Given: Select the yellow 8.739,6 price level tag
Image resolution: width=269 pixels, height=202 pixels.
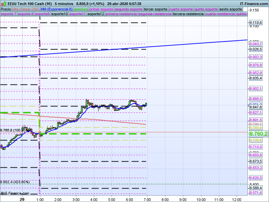Looking at the screenshot, I should click(x=255, y=140).
